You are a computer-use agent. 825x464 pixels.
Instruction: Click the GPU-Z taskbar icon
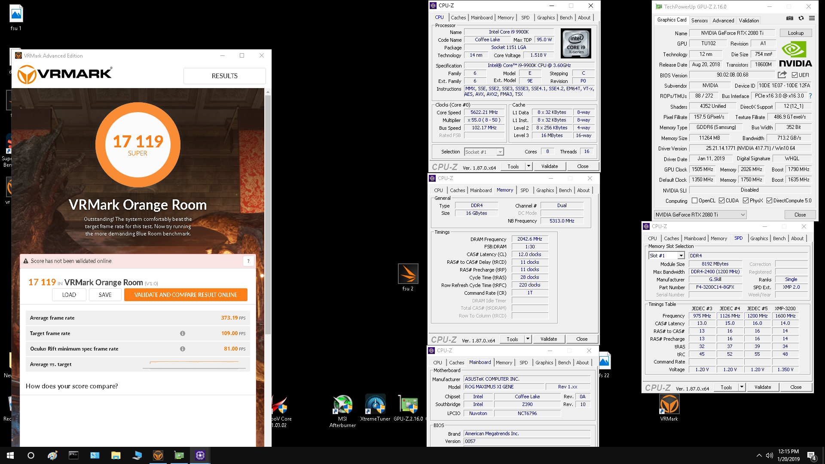179,455
